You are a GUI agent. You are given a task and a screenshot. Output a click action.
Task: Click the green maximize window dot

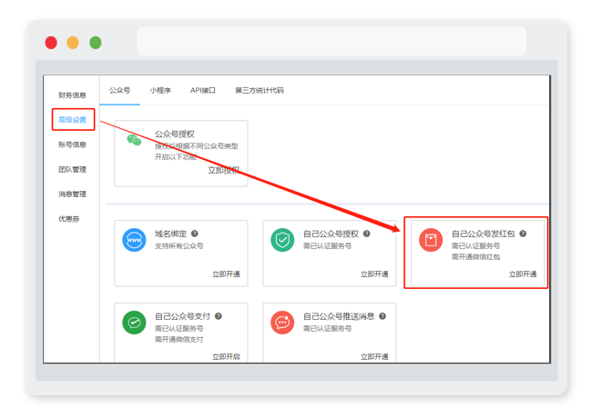pos(96,43)
